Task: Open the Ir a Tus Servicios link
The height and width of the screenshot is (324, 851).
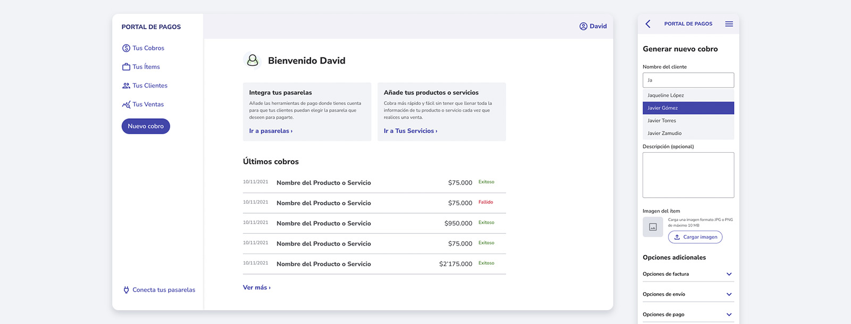Action: point(410,131)
